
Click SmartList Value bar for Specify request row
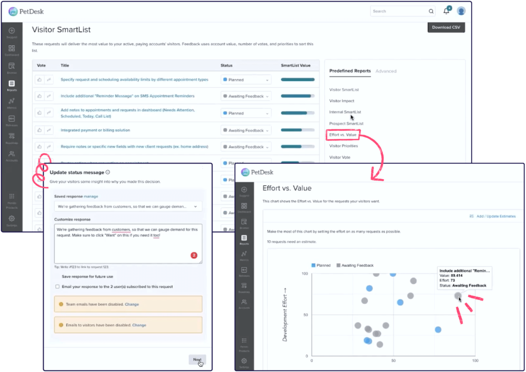(297, 80)
